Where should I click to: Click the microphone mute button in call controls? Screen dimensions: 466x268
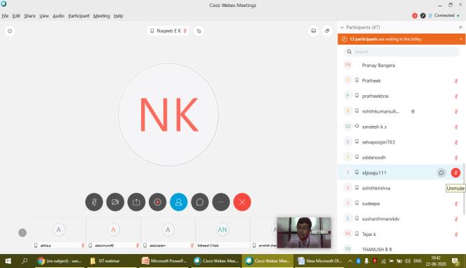click(94, 202)
